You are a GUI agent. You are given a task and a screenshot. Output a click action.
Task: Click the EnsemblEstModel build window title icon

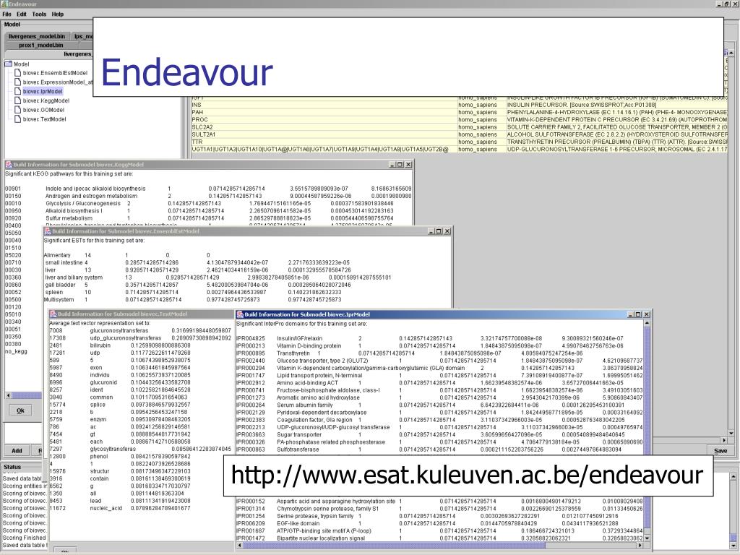click(47, 231)
